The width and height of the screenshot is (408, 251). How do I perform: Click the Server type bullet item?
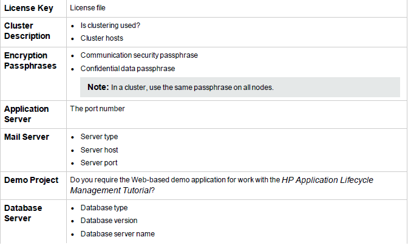[99, 137]
